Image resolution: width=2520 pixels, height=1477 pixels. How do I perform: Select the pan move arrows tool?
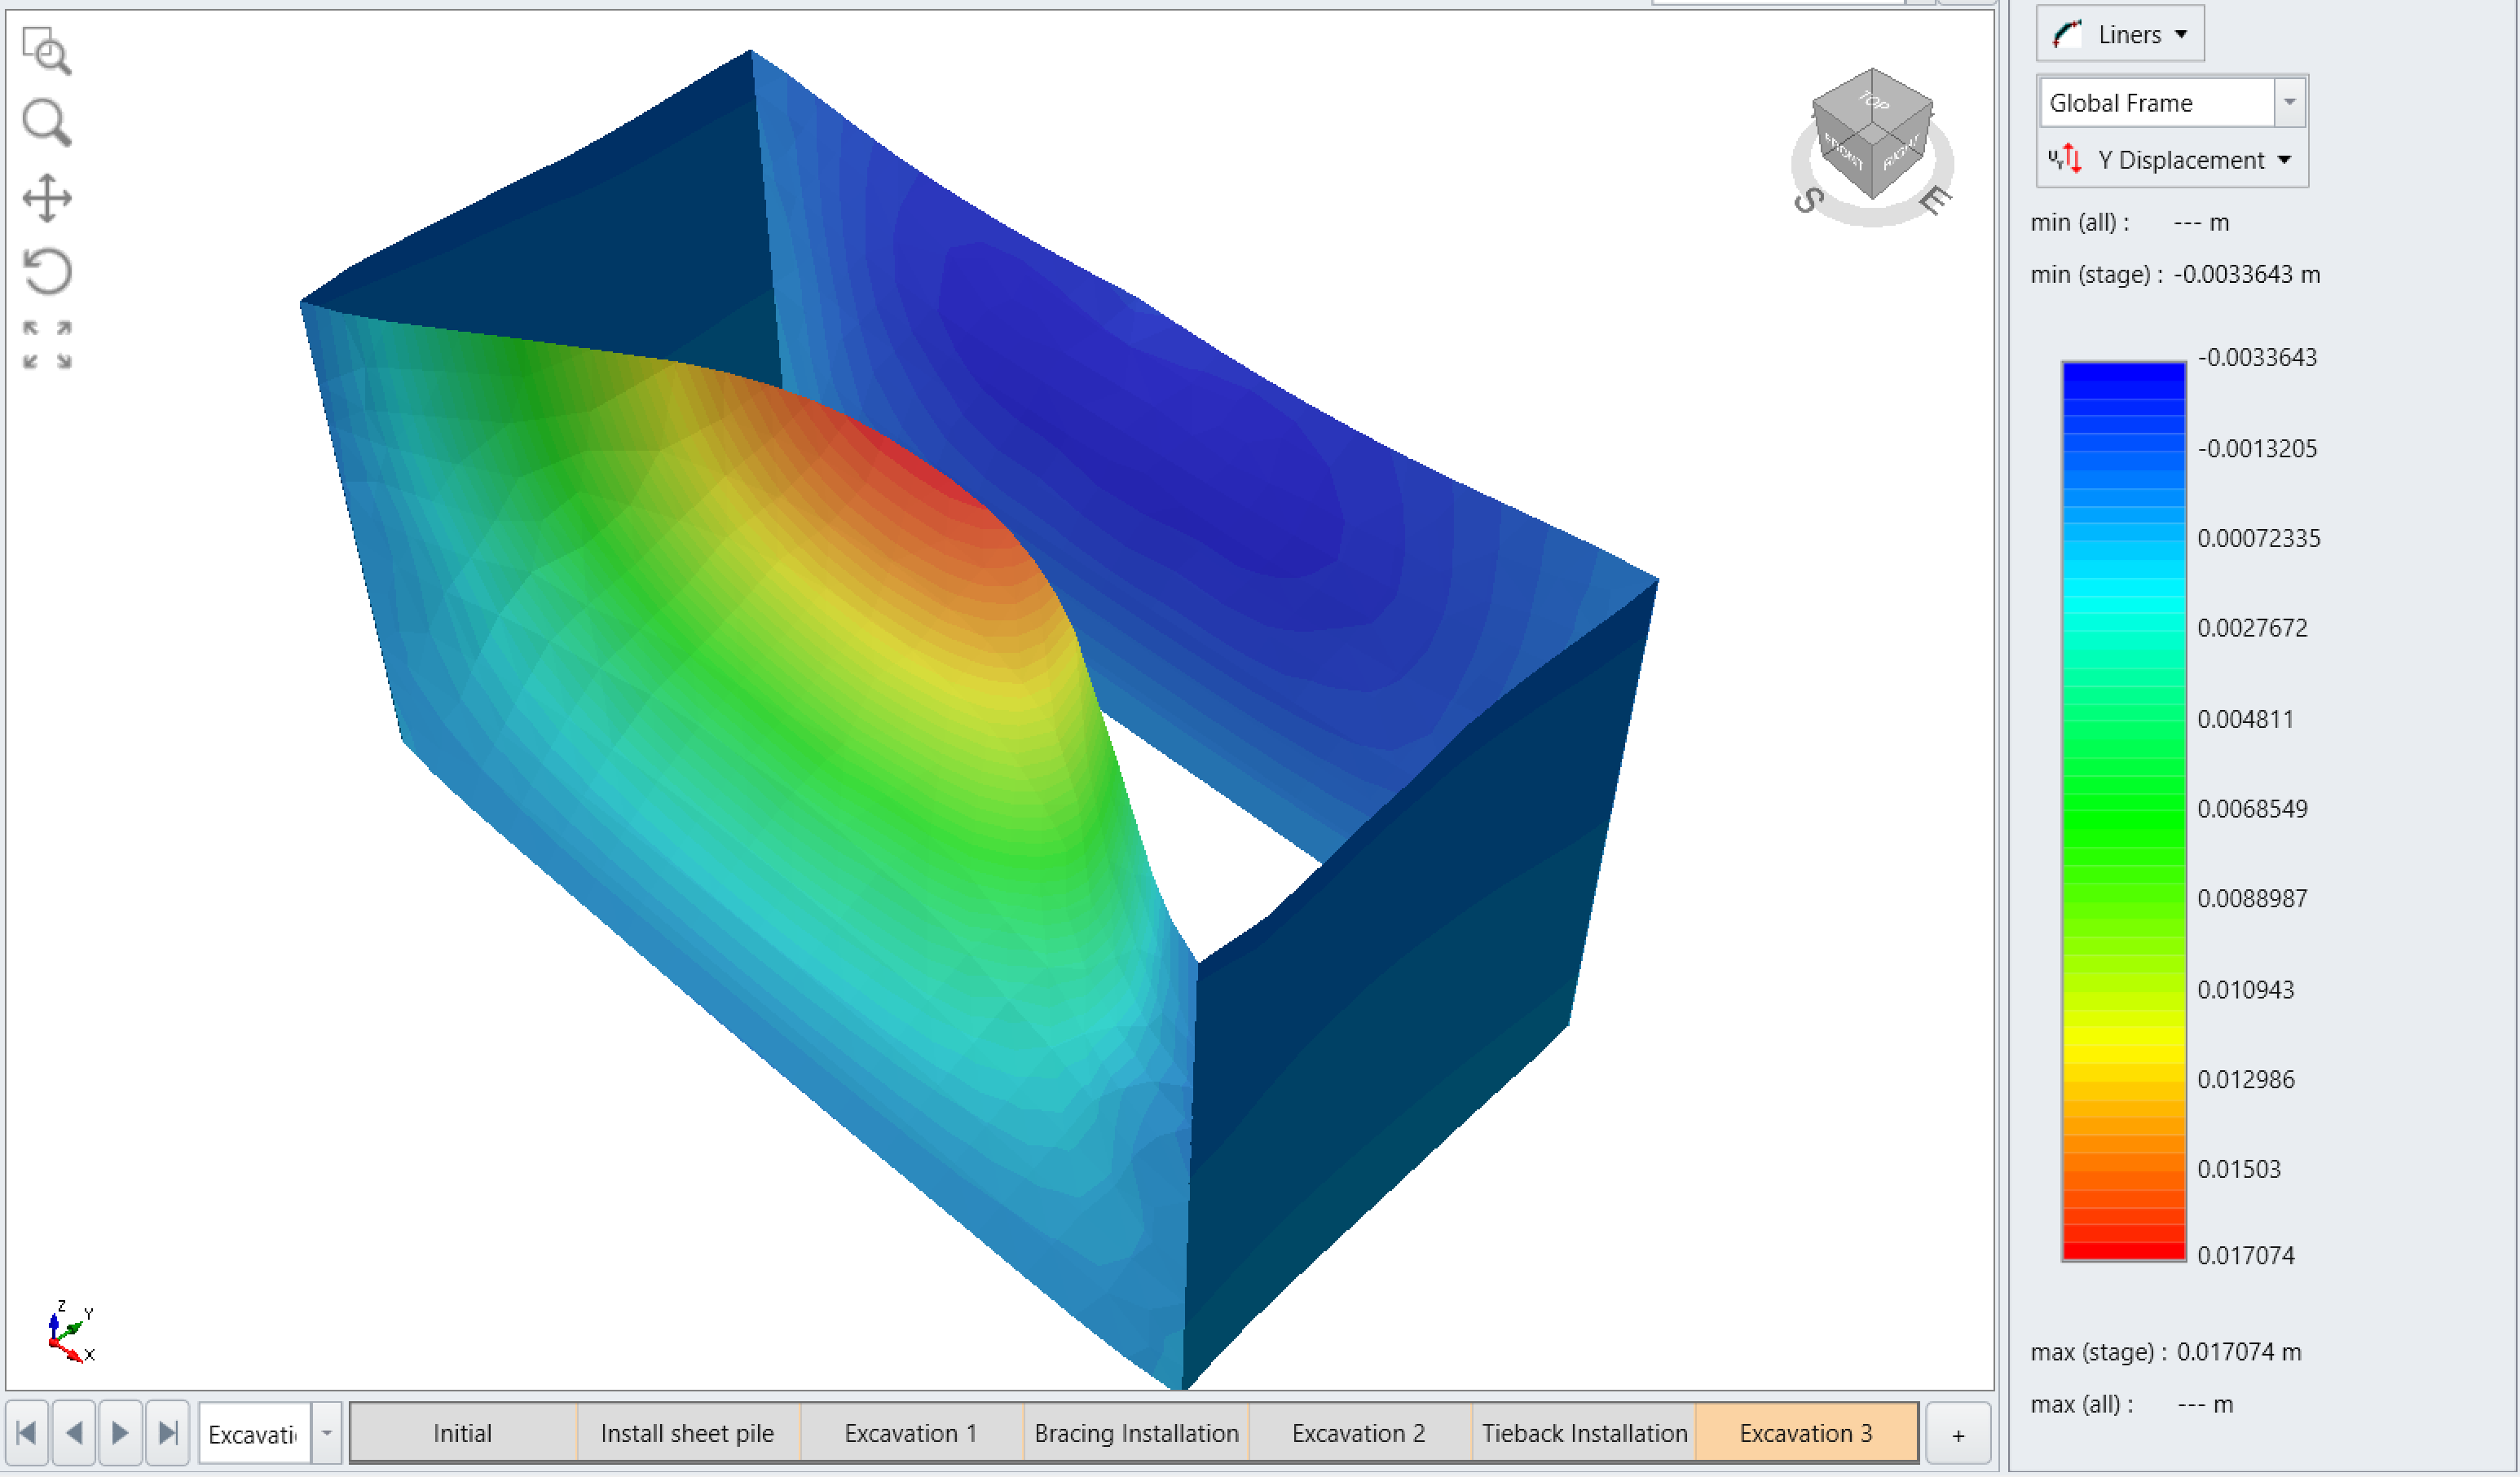(x=47, y=197)
